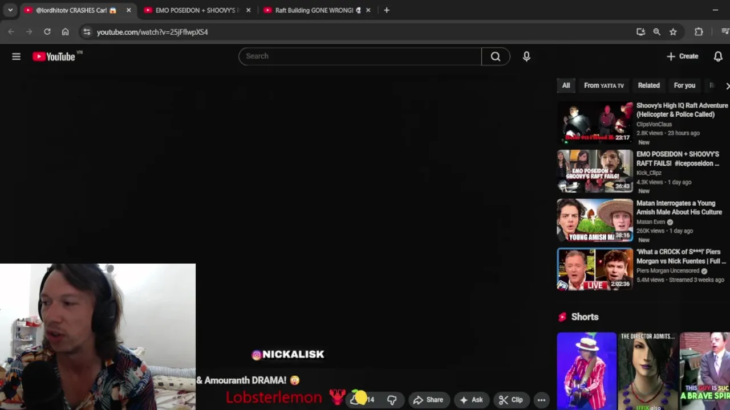Open Shoovy's High IQ Raft Adventure thumbnail
The width and height of the screenshot is (730, 410).
pos(595,122)
